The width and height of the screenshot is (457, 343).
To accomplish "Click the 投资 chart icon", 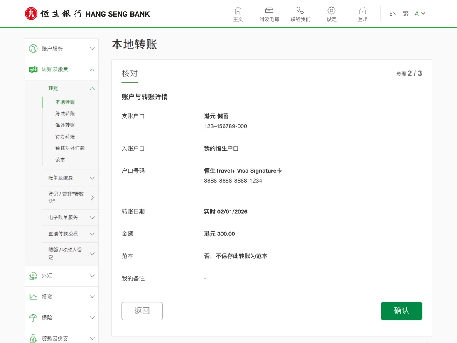I will [33, 296].
